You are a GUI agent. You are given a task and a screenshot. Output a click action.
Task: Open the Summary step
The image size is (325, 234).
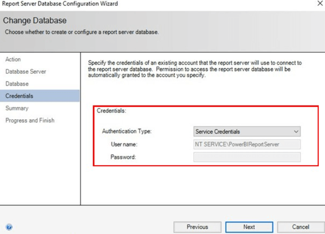(x=17, y=108)
